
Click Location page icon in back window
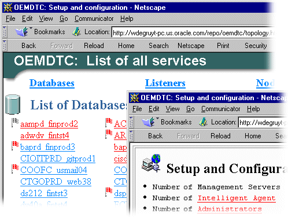76,32
